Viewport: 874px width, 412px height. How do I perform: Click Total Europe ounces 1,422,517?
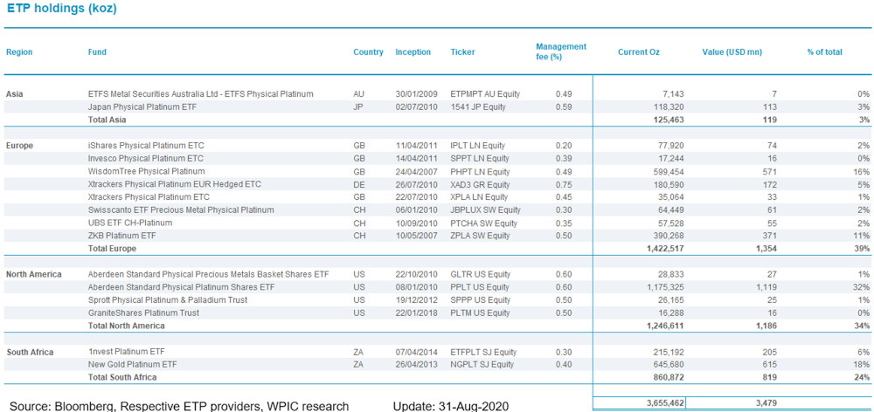coord(667,248)
